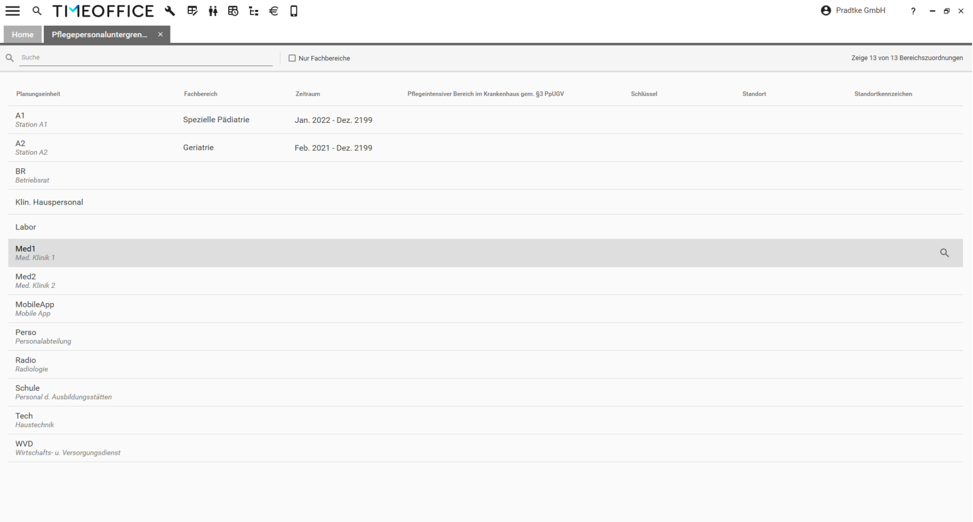Open the table edit planning icon
Image resolution: width=973 pixels, height=522 pixels.
point(192,11)
